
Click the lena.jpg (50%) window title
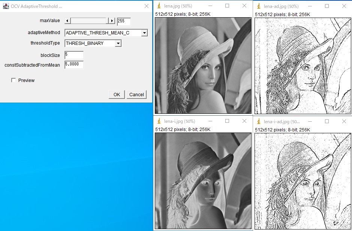[x=178, y=6]
